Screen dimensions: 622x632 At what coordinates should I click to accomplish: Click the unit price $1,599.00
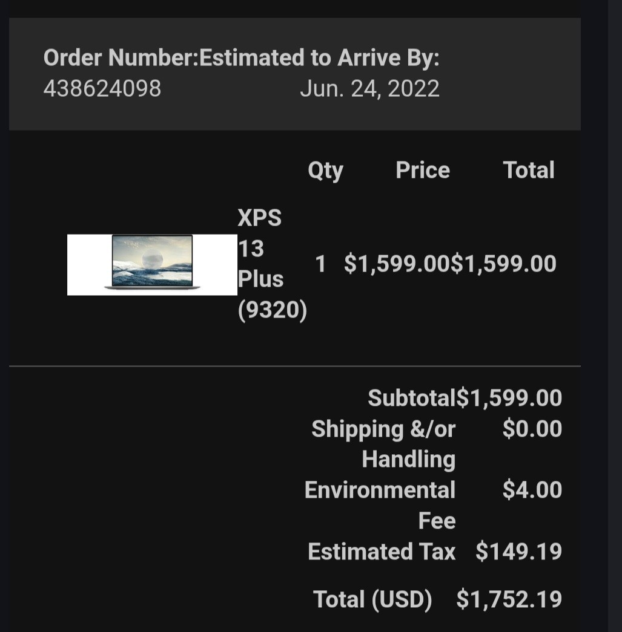point(397,264)
